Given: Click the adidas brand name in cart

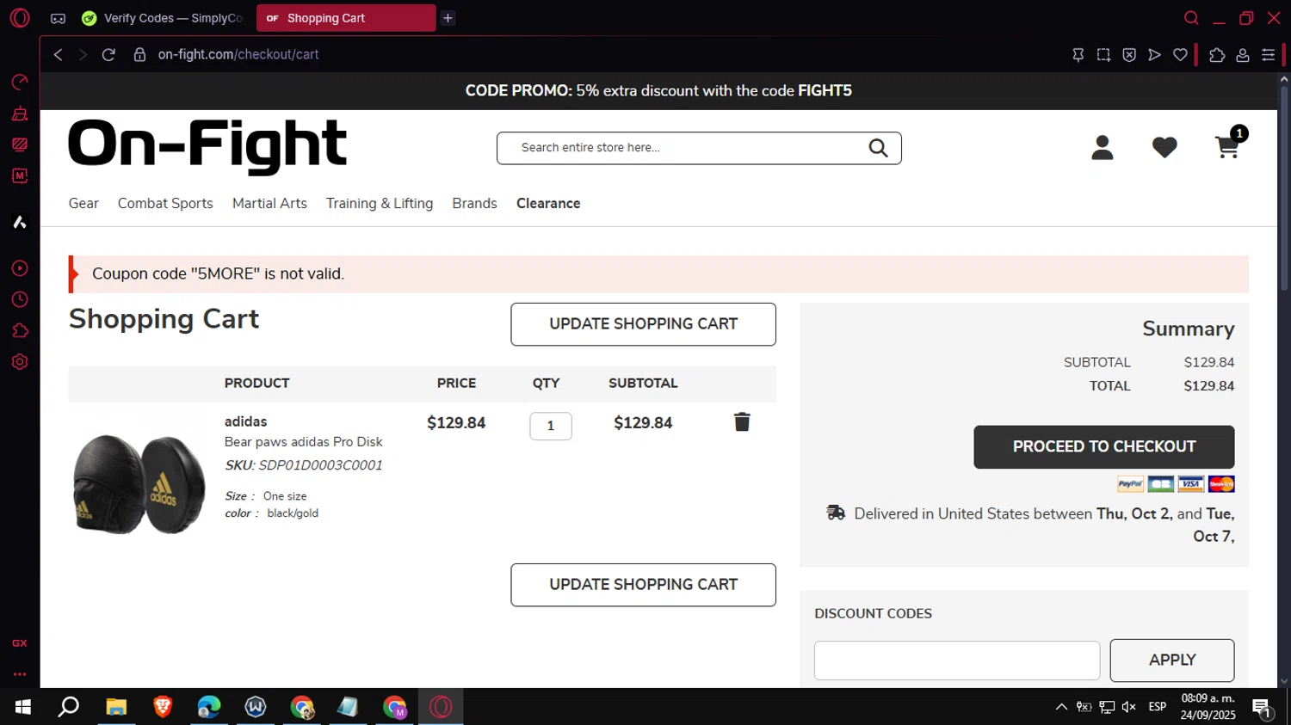Looking at the screenshot, I should pos(245,421).
